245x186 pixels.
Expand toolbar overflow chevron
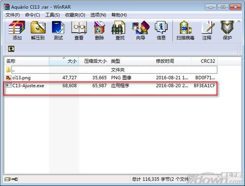point(239,22)
